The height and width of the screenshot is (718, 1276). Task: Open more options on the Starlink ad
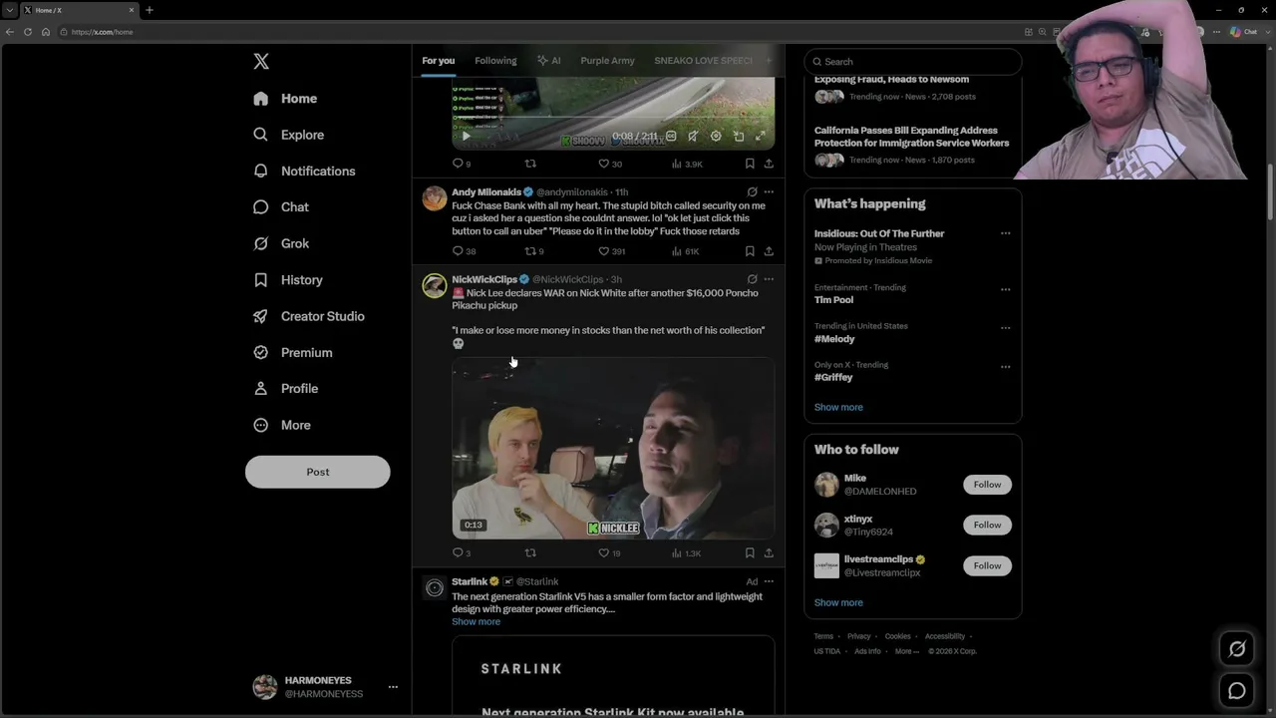(x=769, y=581)
